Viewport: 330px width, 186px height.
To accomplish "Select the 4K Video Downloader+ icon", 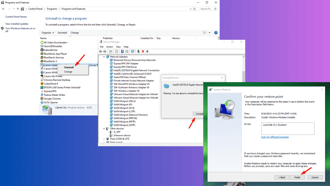I will (x=42, y=42).
